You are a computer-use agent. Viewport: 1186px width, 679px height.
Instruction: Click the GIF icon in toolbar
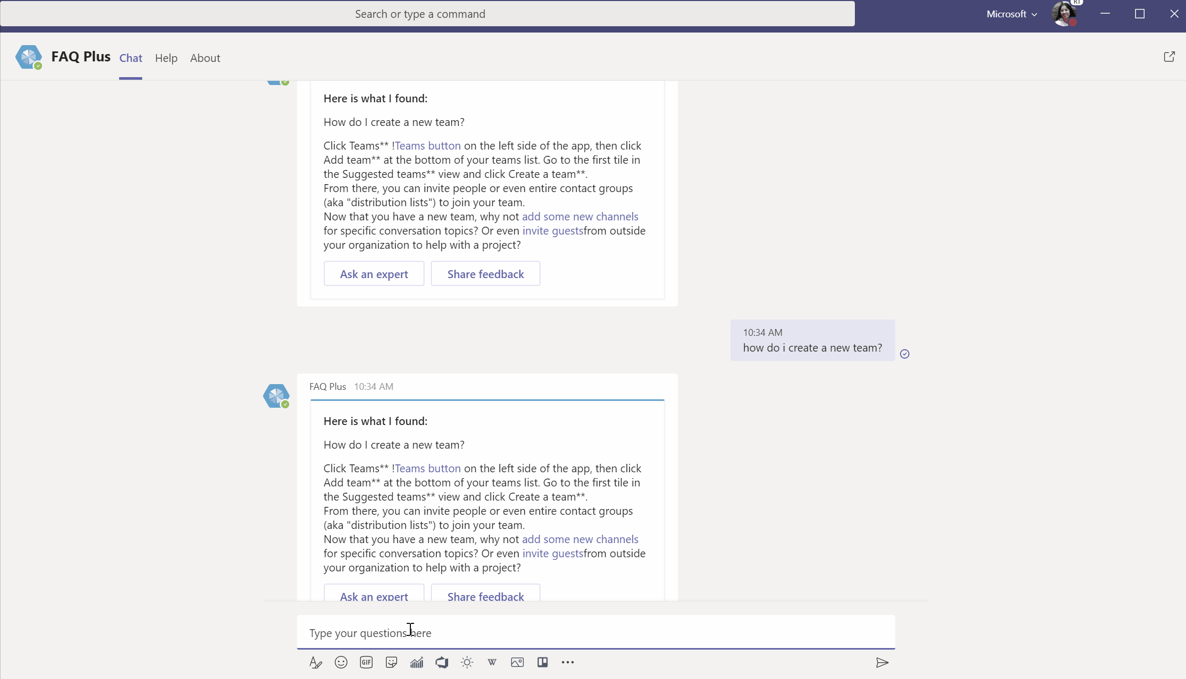point(366,661)
